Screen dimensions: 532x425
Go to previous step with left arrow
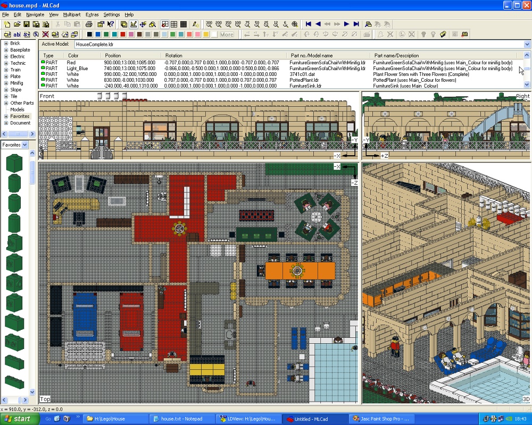coord(318,24)
